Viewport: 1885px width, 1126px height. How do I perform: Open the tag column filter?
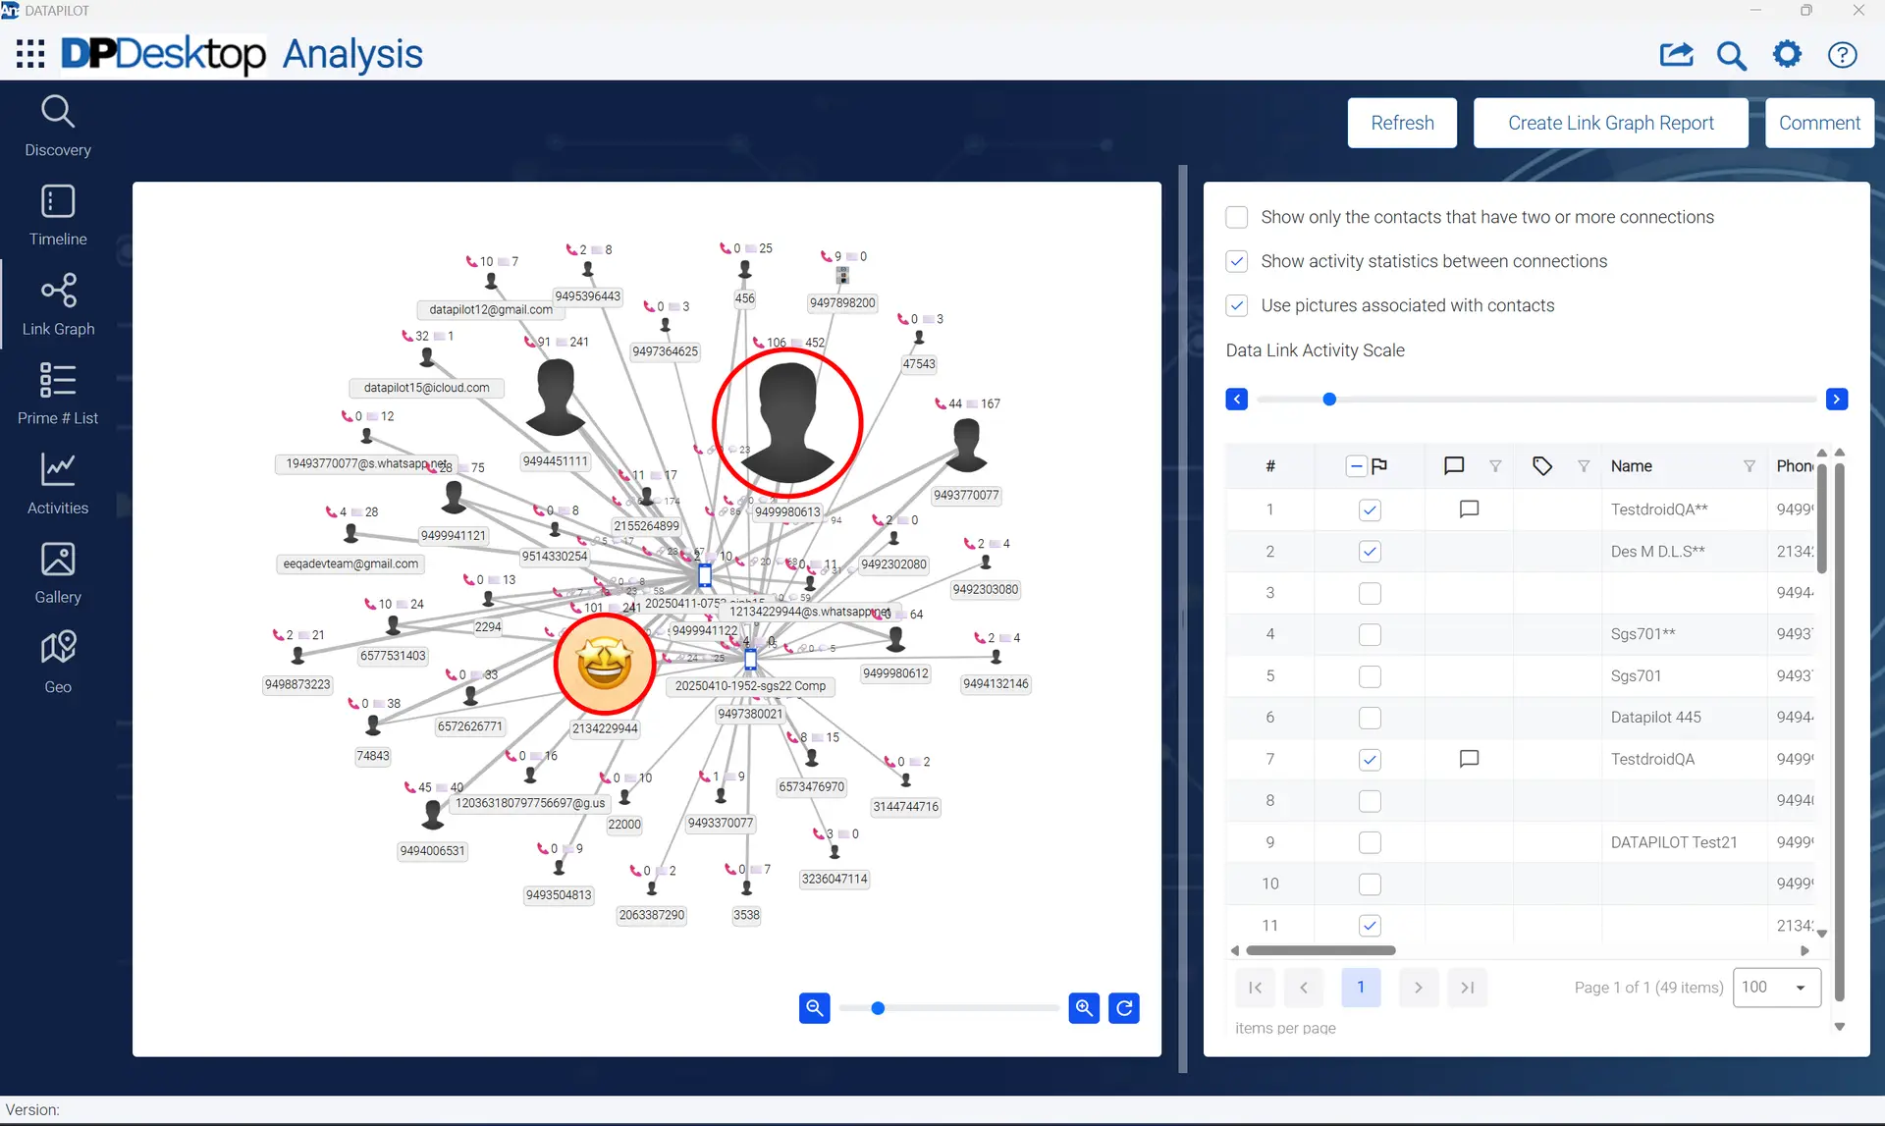(x=1584, y=466)
